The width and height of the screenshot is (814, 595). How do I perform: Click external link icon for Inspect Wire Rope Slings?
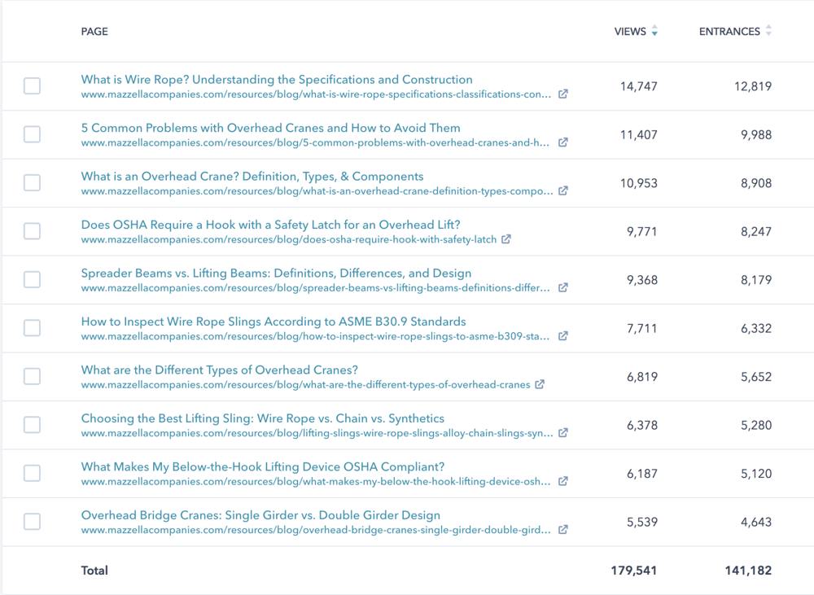tap(563, 336)
